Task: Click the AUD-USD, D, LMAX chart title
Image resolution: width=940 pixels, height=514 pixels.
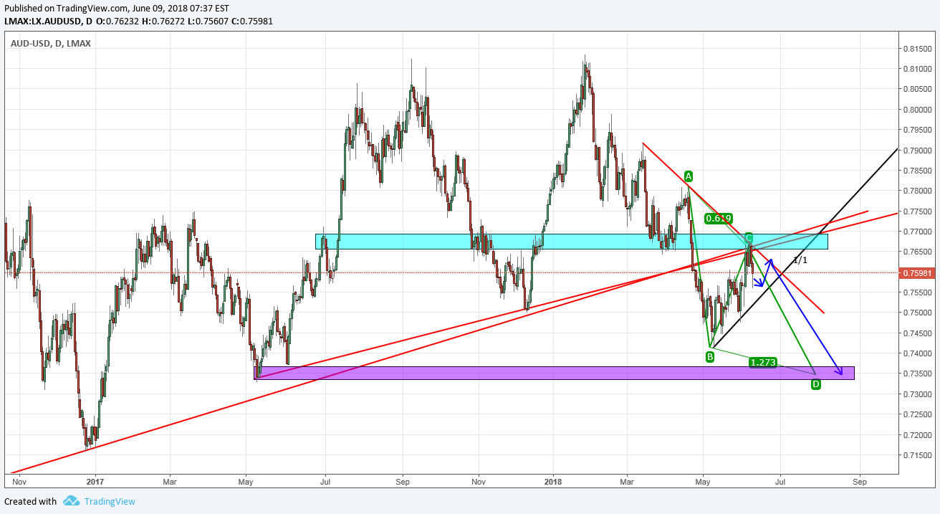Action: coord(51,44)
